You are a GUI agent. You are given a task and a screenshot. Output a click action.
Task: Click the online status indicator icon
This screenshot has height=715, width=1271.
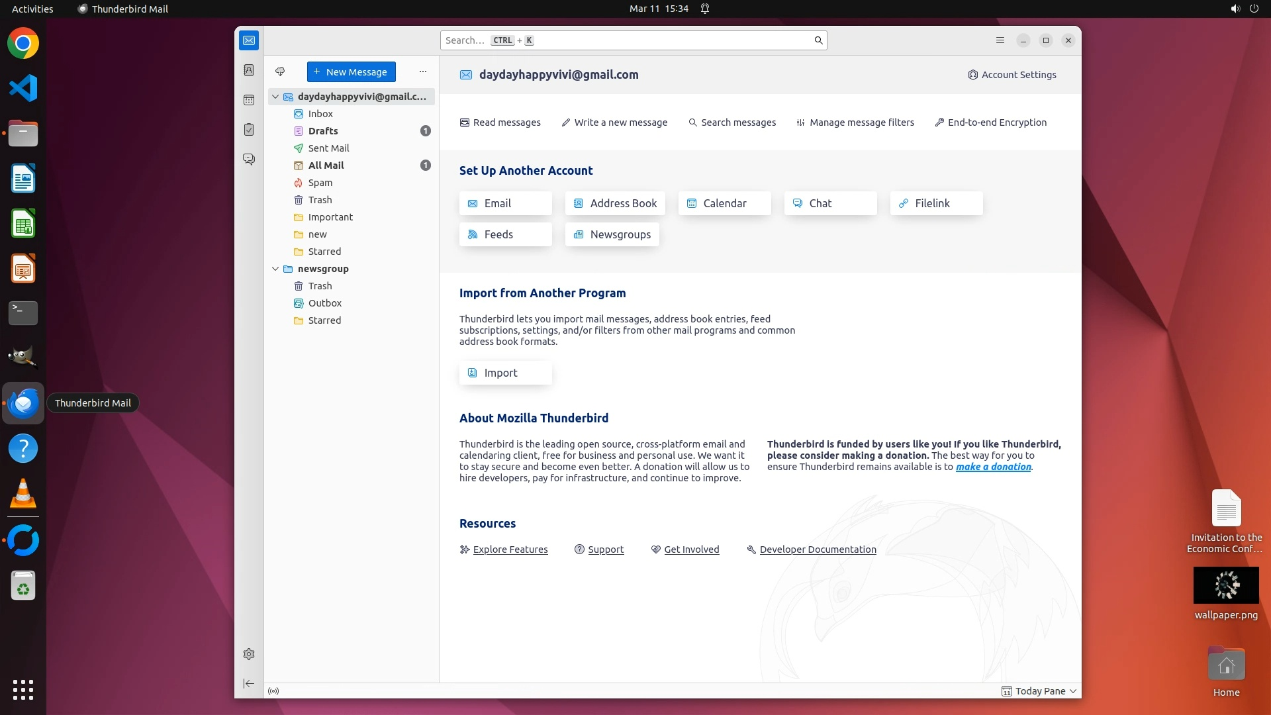[273, 691]
